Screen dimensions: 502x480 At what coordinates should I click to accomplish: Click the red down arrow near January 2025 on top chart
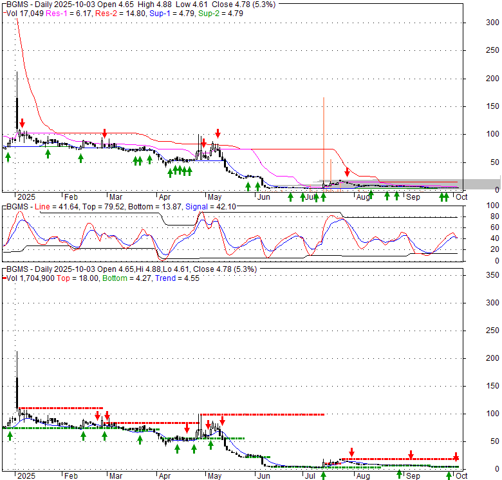click(x=23, y=122)
